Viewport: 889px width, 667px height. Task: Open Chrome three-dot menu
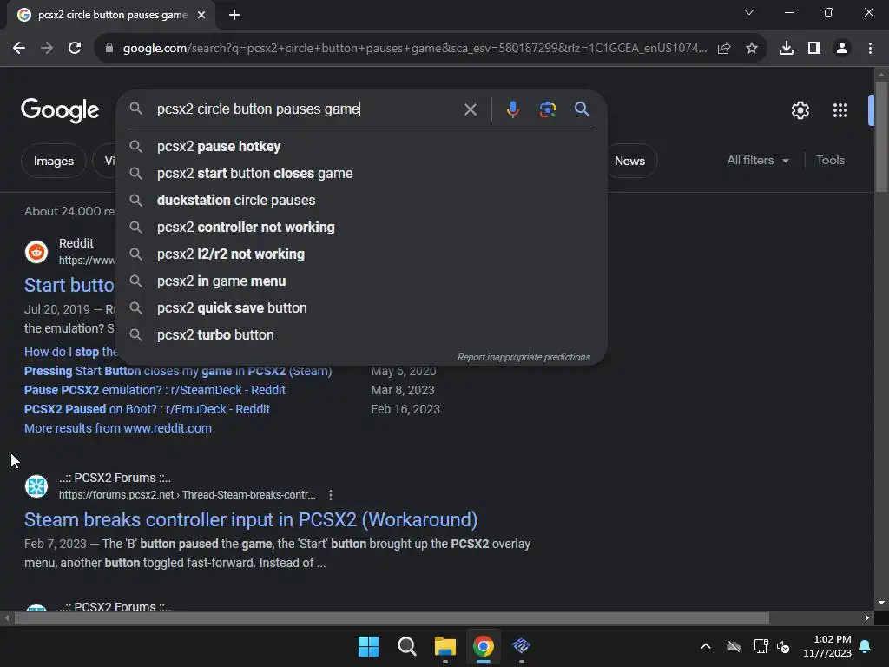[x=870, y=49]
